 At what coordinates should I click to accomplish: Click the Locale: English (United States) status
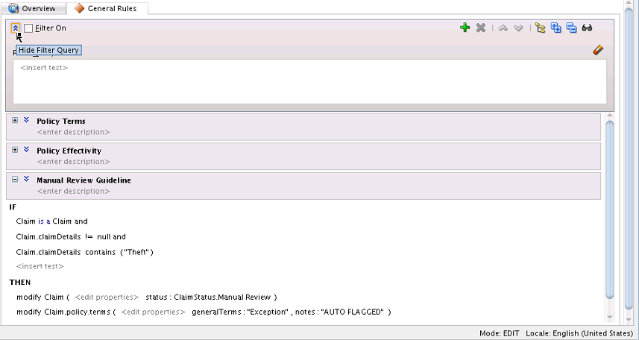[x=579, y=333]
